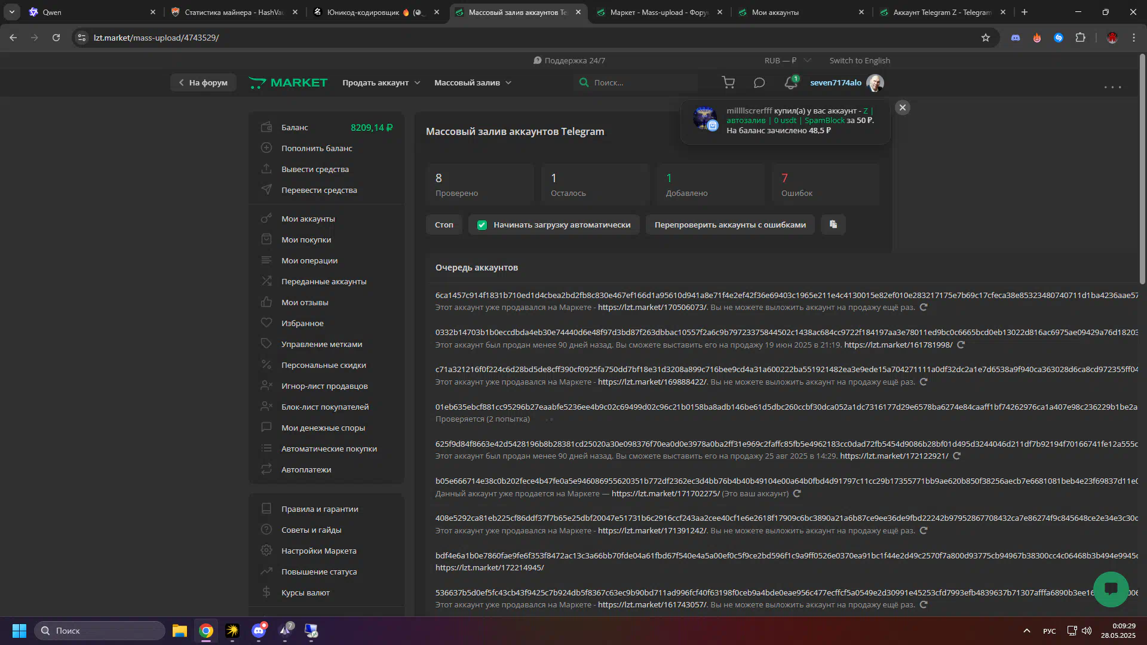The height and width of the screenshot is (645, 1147).
Task: Click the Windows Start button
Action: (19, 631)
